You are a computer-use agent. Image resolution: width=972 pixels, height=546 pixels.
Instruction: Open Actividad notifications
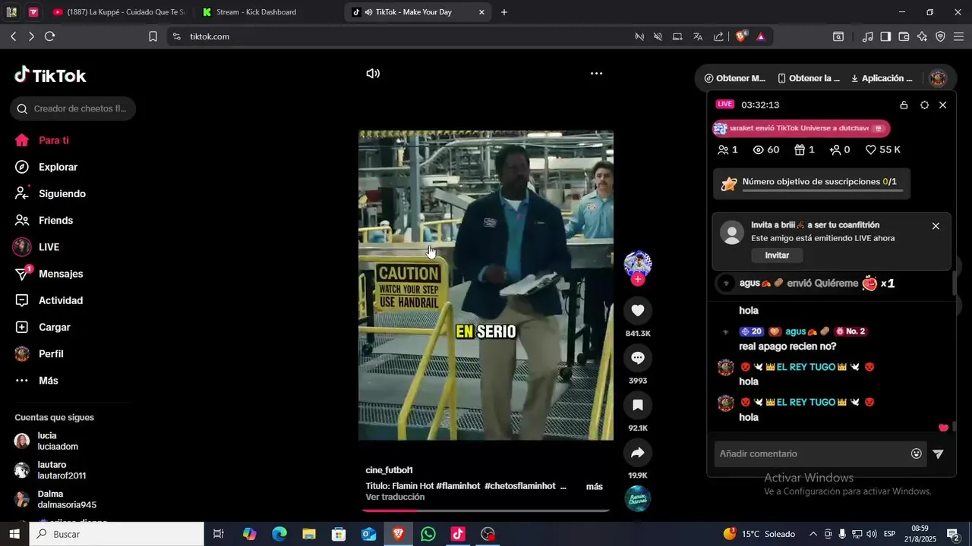pyautogui.click(x=61, y=300)
